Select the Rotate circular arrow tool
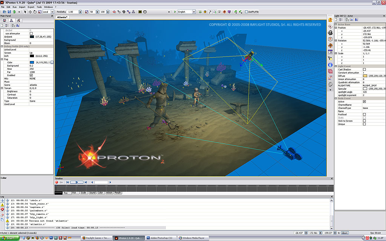 point(35,12)
